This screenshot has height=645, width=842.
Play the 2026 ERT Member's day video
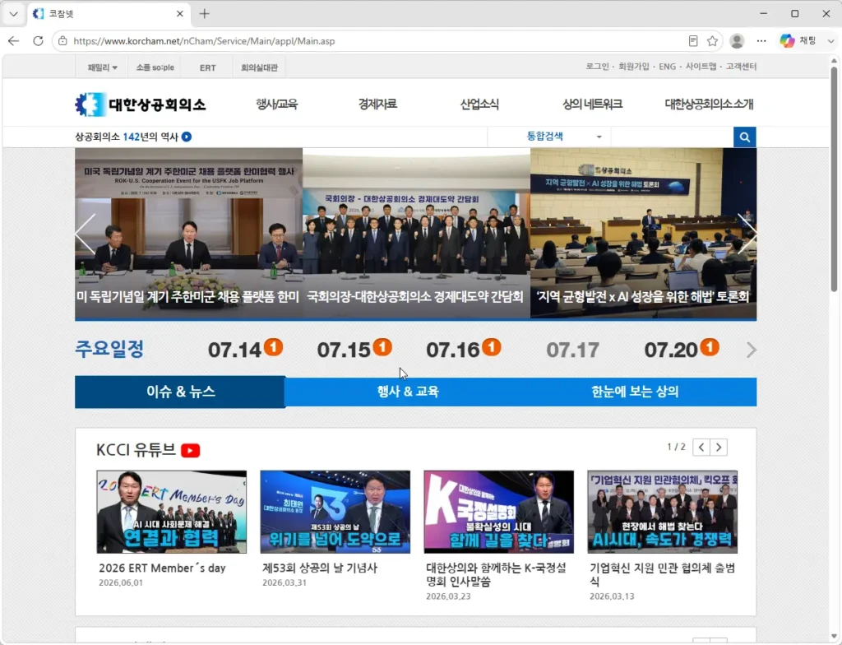[x=171, y=512]
